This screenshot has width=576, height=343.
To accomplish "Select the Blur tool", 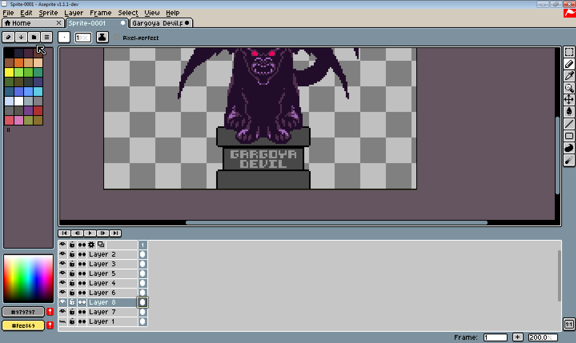I will 569,160.
